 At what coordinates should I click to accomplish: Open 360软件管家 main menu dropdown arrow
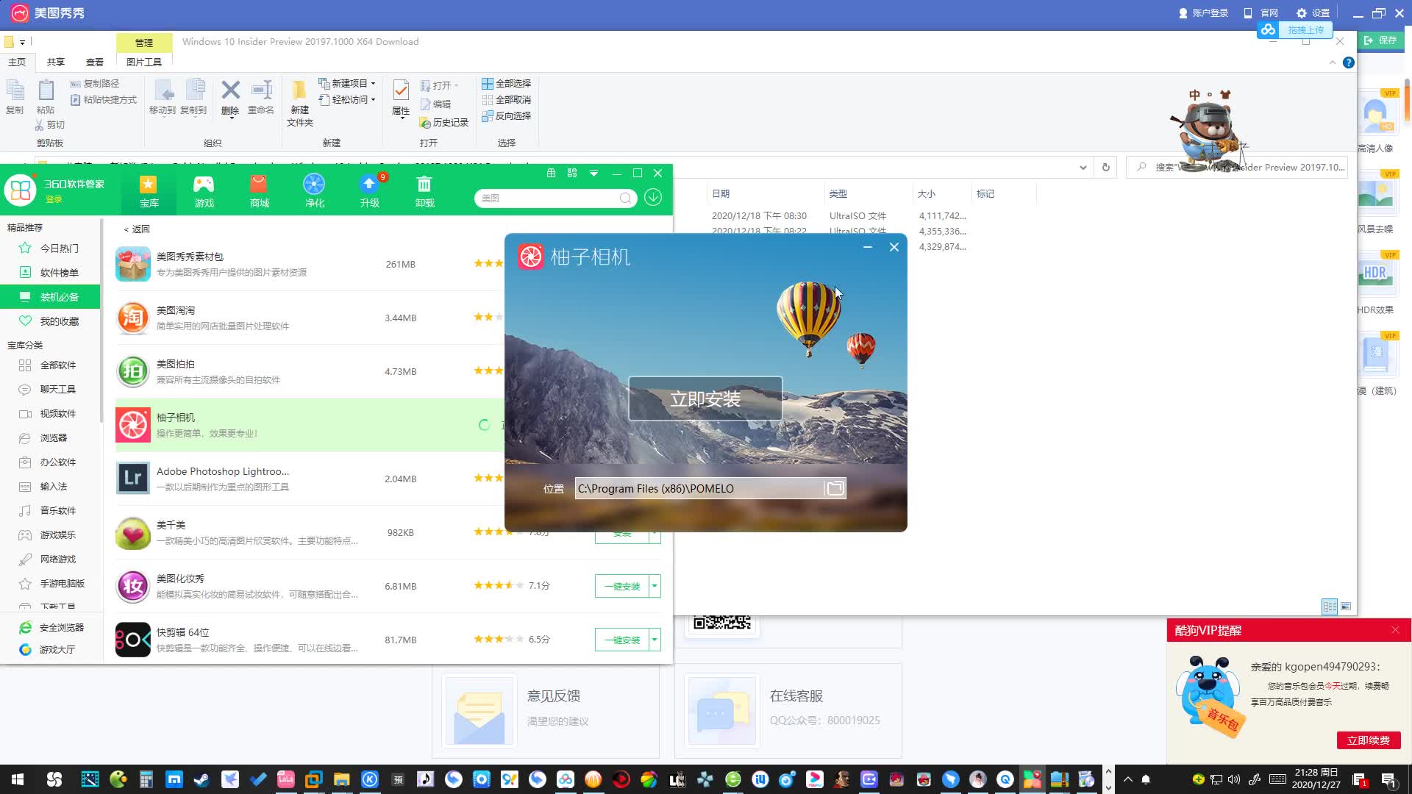coord(593,174)
